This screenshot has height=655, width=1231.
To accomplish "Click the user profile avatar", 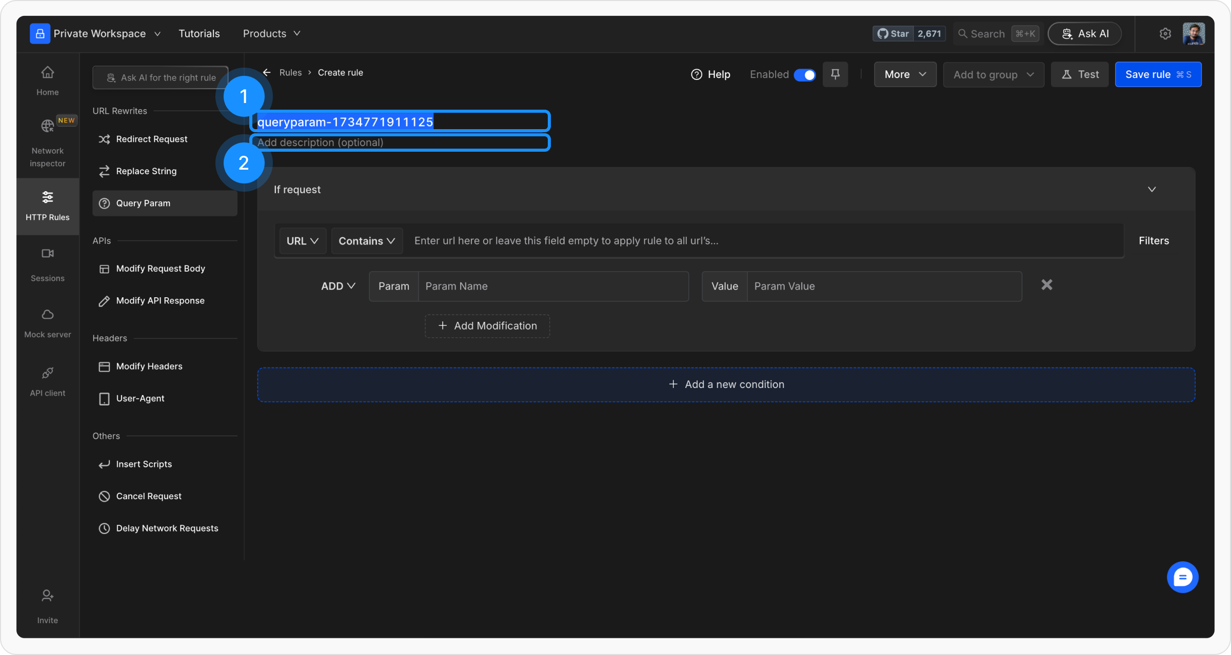I will (1194, 34).
